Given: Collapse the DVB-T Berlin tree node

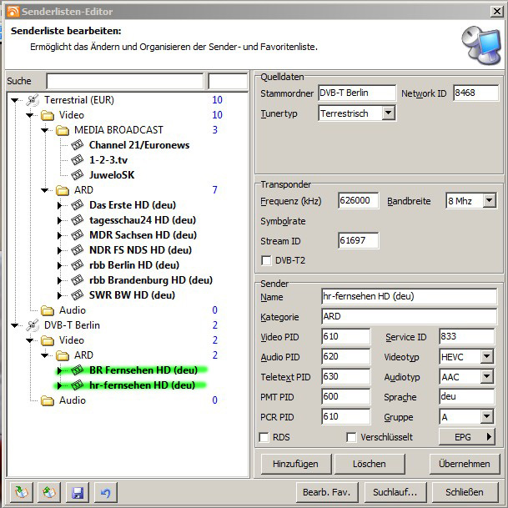Looking at the screenshot, I should pos(14,325).
